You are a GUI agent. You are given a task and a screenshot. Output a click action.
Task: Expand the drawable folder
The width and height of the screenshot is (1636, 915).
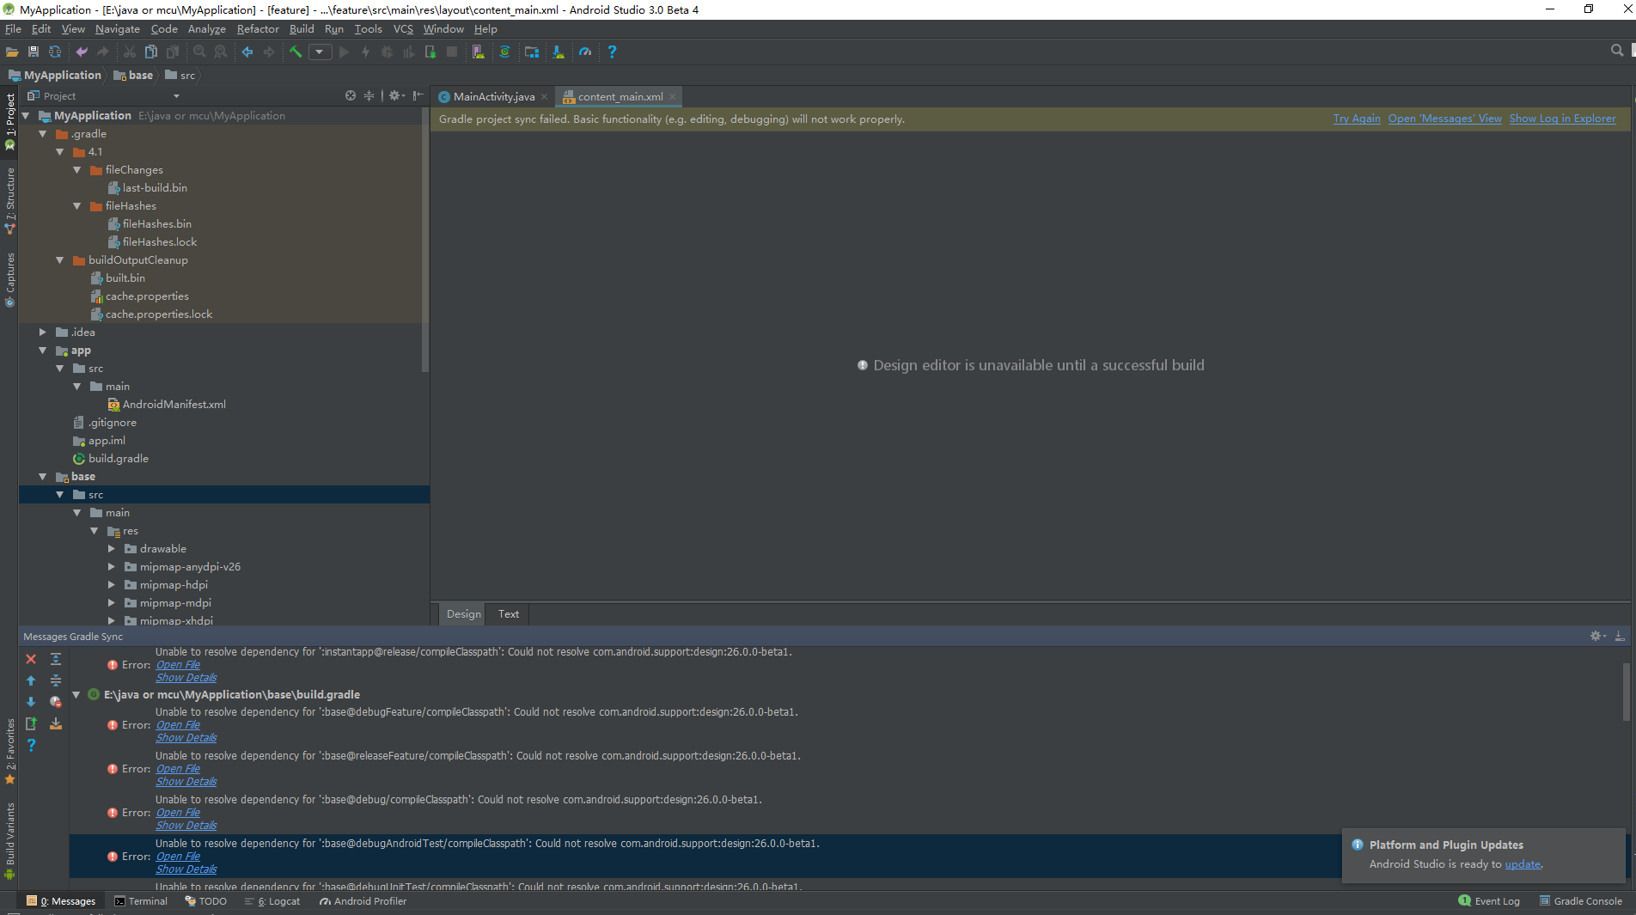tap(112, 549)
